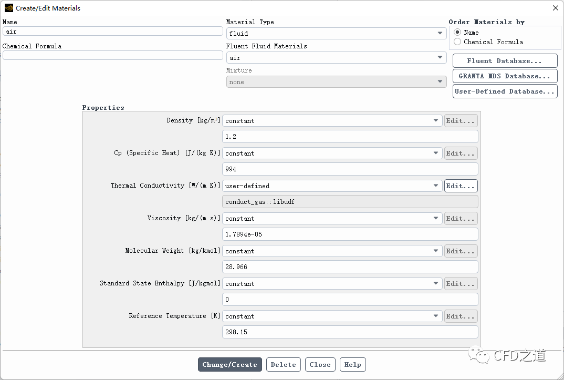The image size is (564, 380).
Task: Open the GRANTA MDS Database
Action: (504, 76)
